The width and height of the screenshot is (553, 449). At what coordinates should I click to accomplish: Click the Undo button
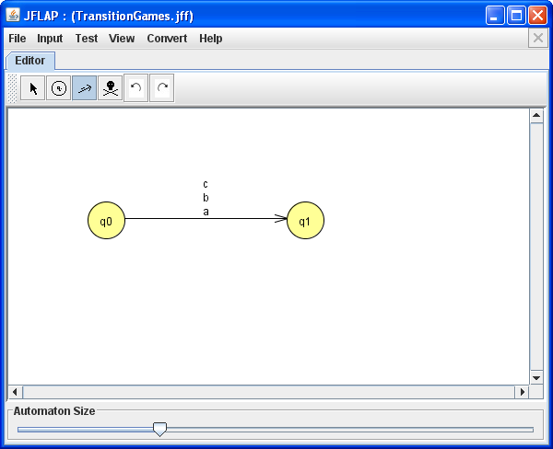coord(135,88)
